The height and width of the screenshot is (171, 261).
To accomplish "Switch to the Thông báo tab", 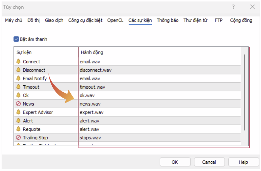I will click(x=168, y=21).
